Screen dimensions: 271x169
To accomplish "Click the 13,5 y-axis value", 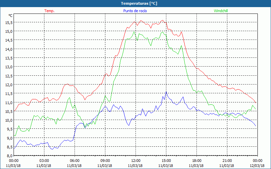I will [8, 58].
